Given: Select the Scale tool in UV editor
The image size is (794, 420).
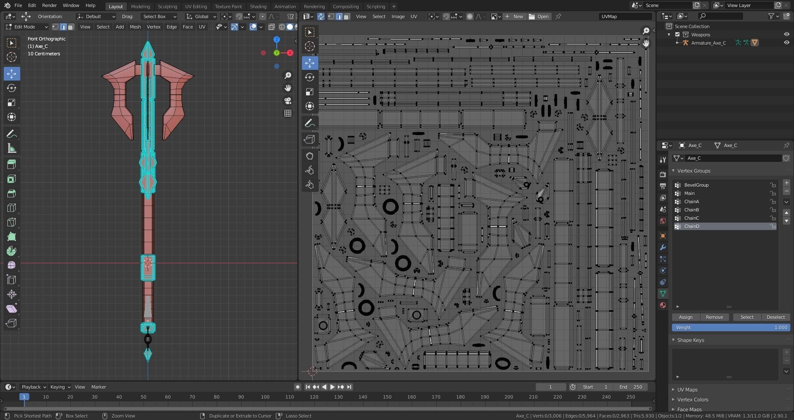Looking at the screenshot, I should (x=310, y=92).
